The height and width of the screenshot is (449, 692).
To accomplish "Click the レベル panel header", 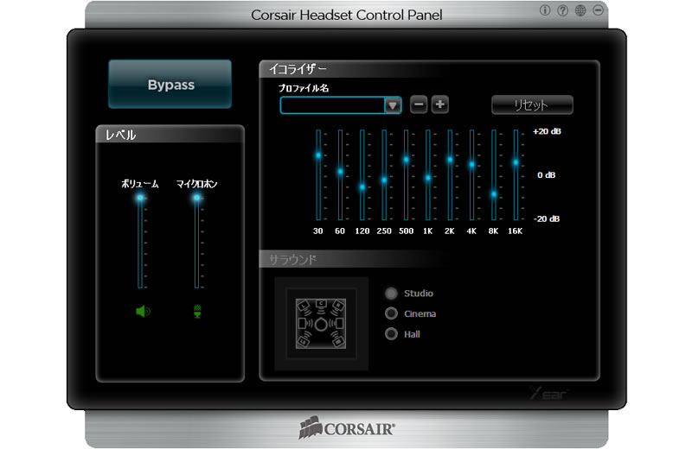I will pyautogui.click(x=120, y=135).
